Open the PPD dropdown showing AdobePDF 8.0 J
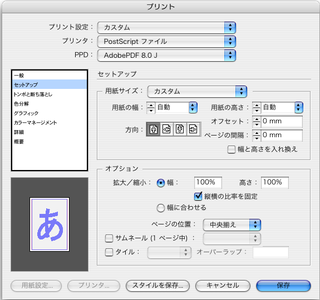This screenshot has height=300, width=320. tap(166, 56)
